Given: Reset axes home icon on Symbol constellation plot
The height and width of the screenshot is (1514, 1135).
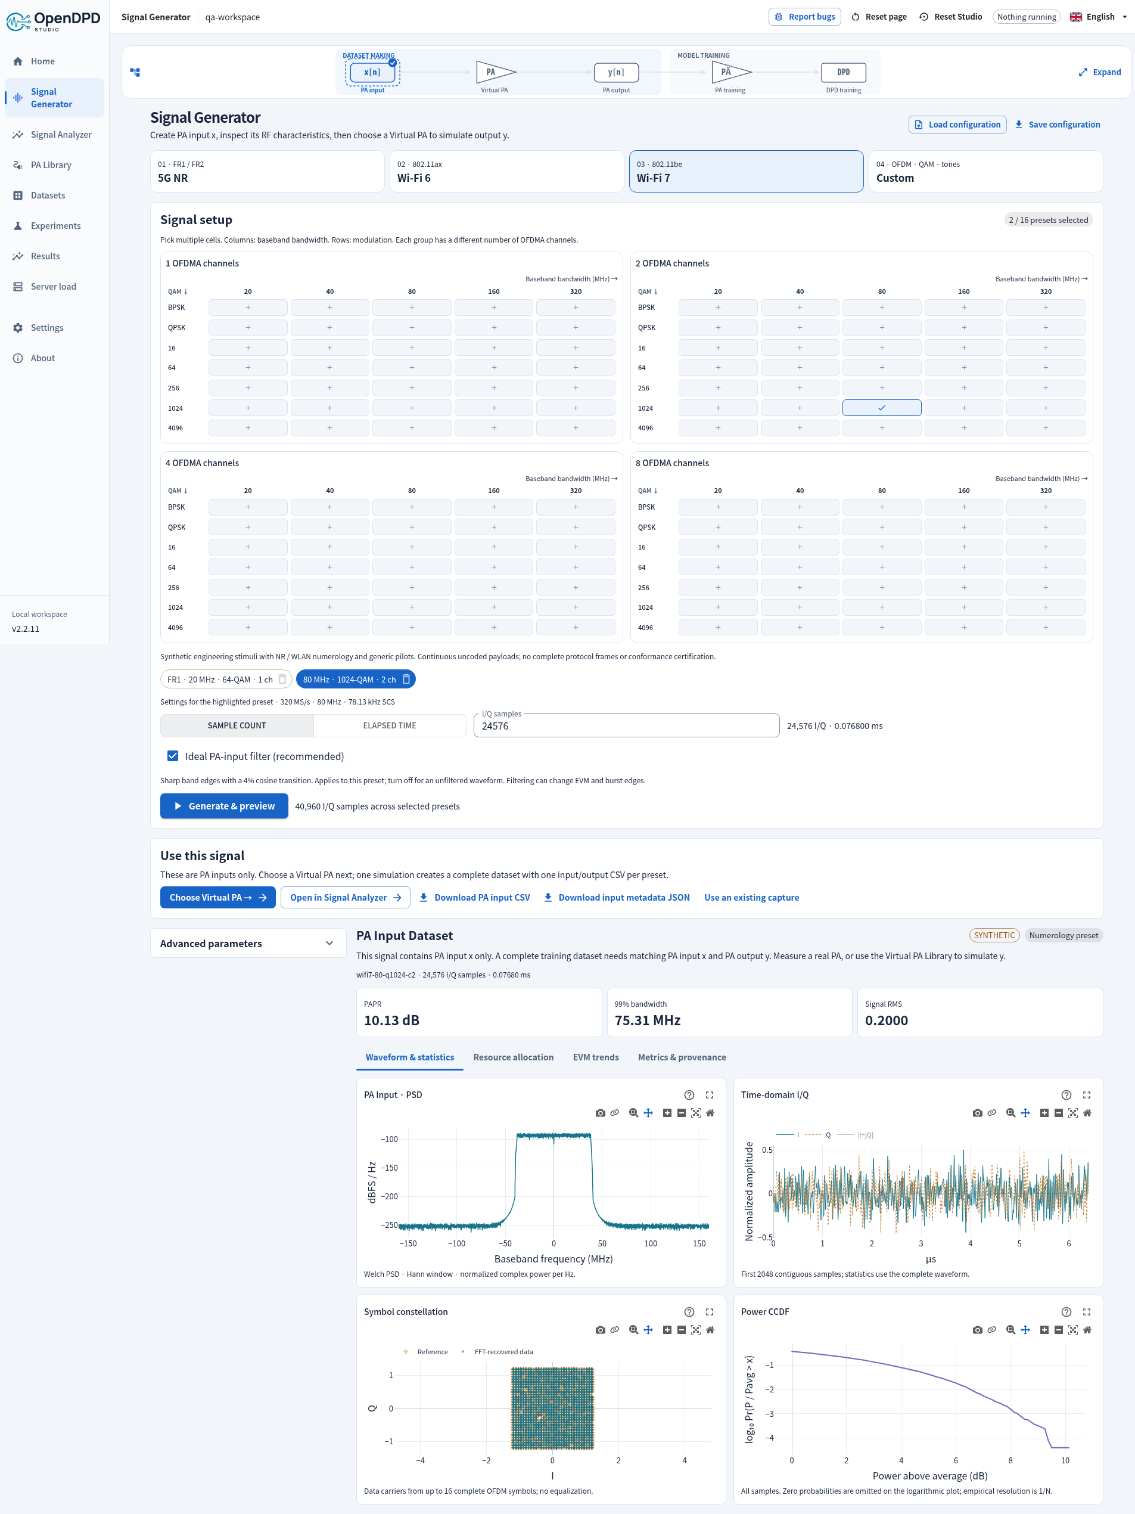Looking at the screenshot, I should 710,1330.
